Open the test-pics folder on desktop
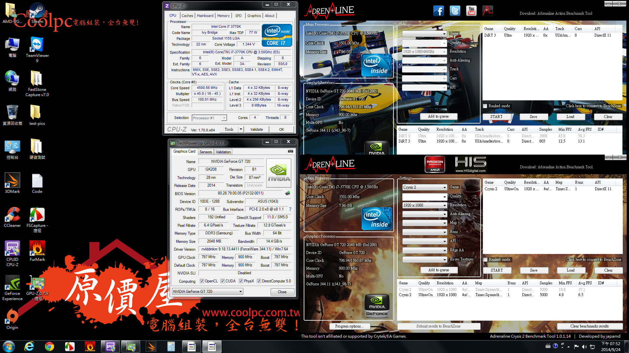Screen dimensions: 629x353 [37, 115]
